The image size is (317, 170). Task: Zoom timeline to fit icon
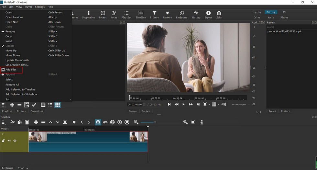[193, 122]
